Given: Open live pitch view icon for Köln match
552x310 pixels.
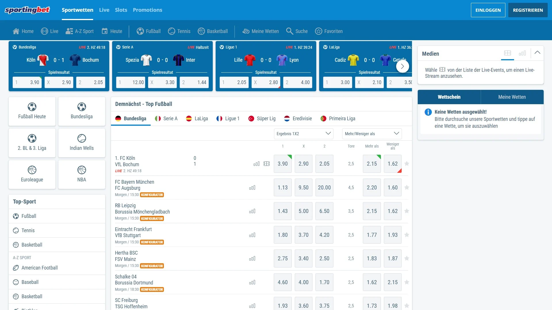Looking at the screenshot, I should click(x=267, y=164).
